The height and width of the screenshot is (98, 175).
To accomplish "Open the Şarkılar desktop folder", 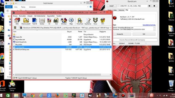I will [171, 57].
